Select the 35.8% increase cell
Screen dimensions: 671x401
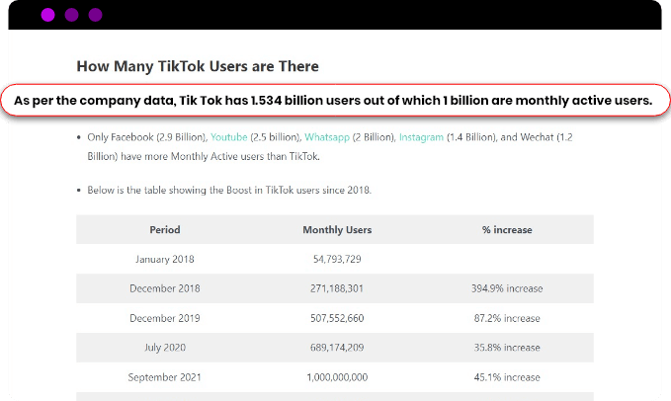(507, 348)
